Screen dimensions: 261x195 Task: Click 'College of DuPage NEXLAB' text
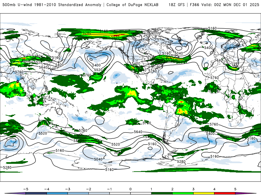[x=132, y=5]
